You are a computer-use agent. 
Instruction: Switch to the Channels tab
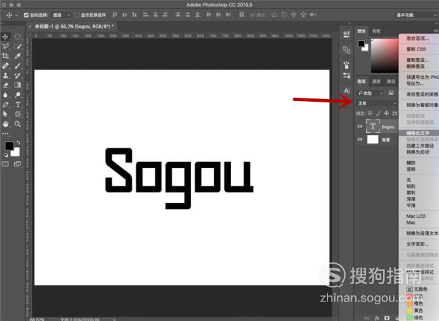376,82
